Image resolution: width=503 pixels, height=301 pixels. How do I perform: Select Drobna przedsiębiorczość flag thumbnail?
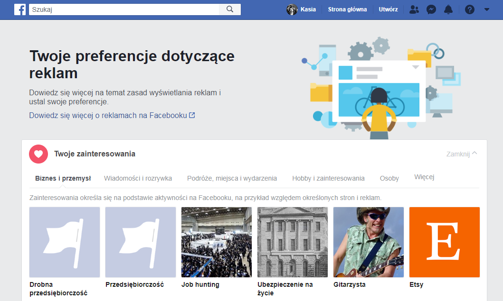pos(65,242)
